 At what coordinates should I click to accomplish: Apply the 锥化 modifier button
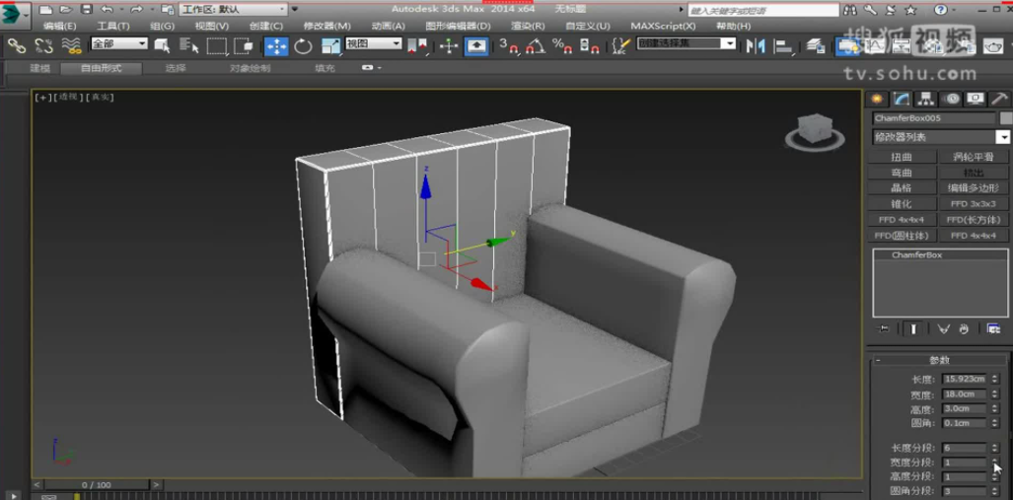(x=902, y=203)
